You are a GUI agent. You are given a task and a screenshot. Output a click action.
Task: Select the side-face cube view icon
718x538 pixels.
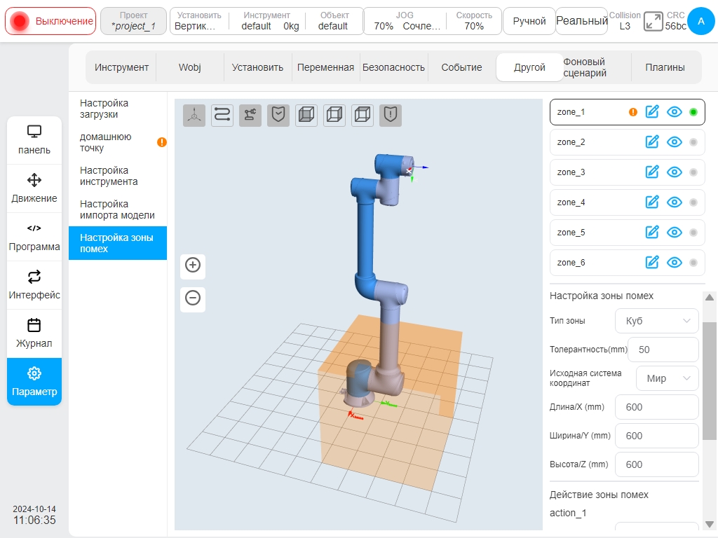[334, 115]
